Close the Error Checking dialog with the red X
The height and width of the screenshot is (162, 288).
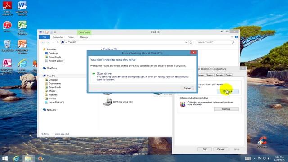(x=193, y=53)
